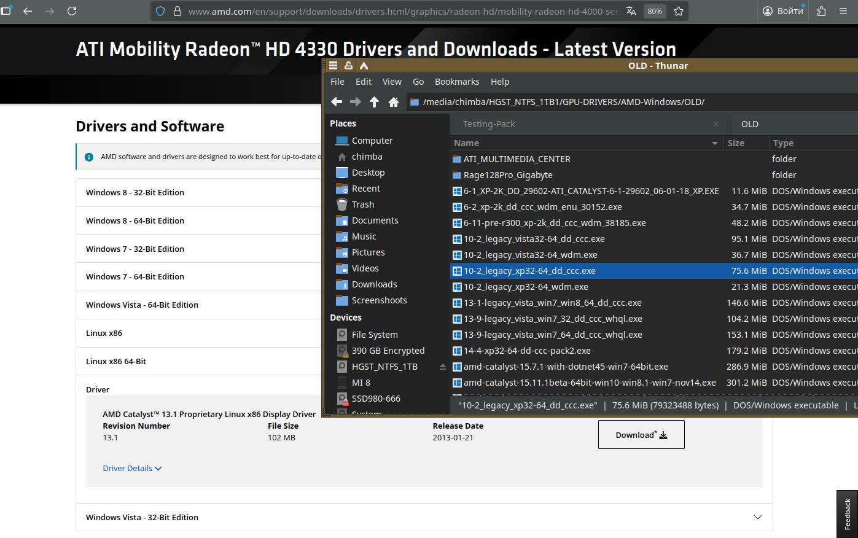The height and width of the screenshot is (538, 858).
Task: Open the Trash in Places sidebar
Action: 362,205
